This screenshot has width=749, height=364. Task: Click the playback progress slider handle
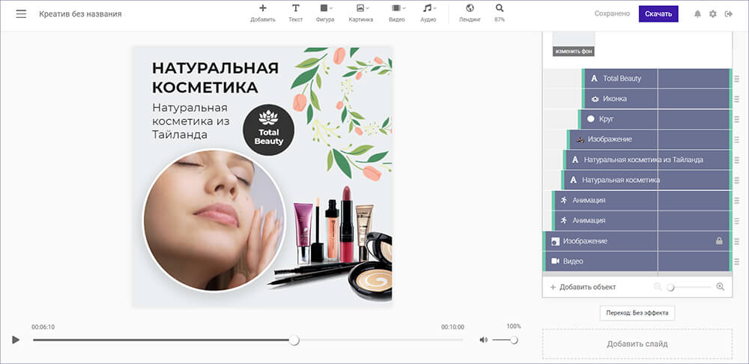(x=294, y=340)
